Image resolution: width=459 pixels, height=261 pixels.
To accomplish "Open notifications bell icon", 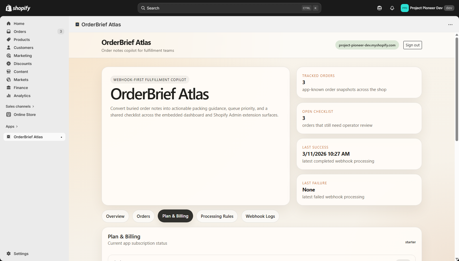I will click(392, 8).
